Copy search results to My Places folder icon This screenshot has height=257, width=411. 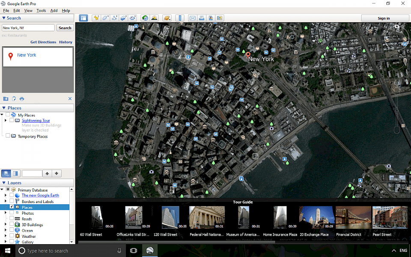point(6,99)
